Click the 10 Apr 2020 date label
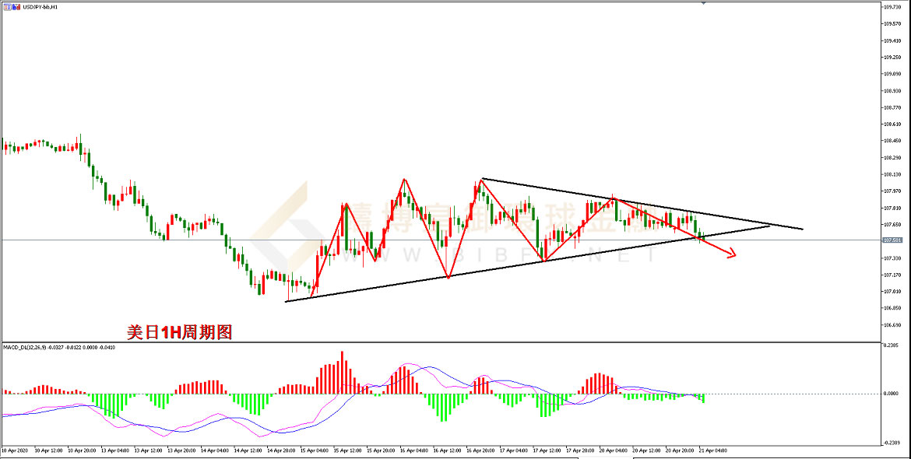 [16, 450]
